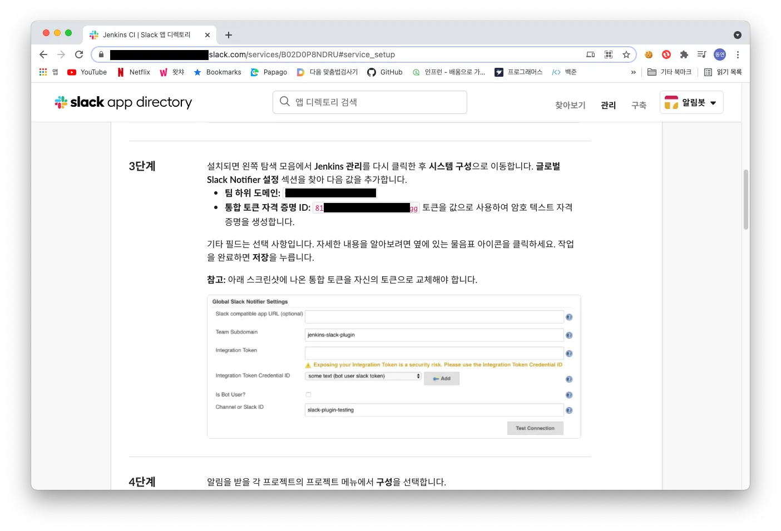Open the 기타 북마크 folder

pos(670,72)
